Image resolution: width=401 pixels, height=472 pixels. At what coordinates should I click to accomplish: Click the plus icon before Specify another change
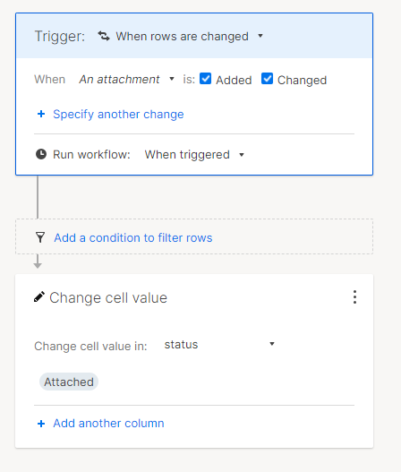coord(41,114)
